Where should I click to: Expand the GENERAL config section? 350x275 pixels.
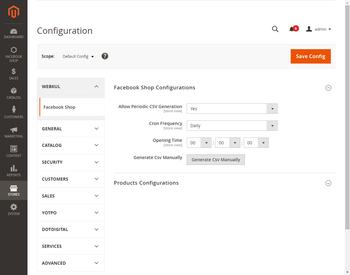71,128
